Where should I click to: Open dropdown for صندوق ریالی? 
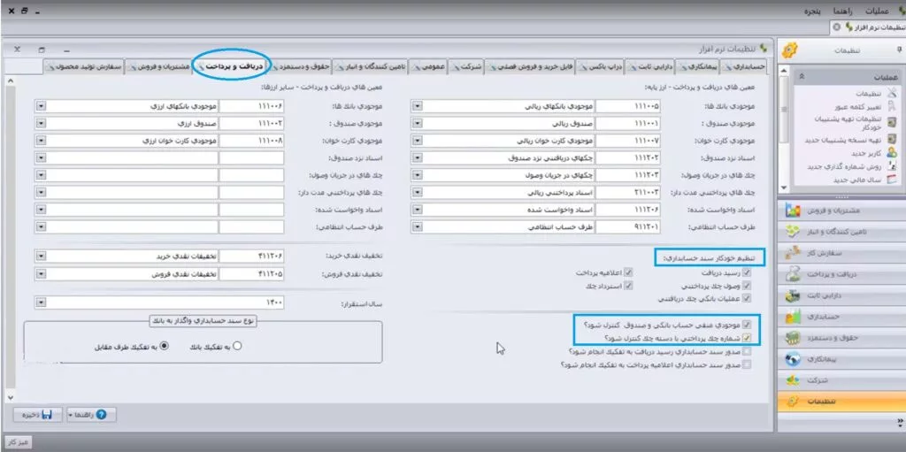(x=418, y=124)
